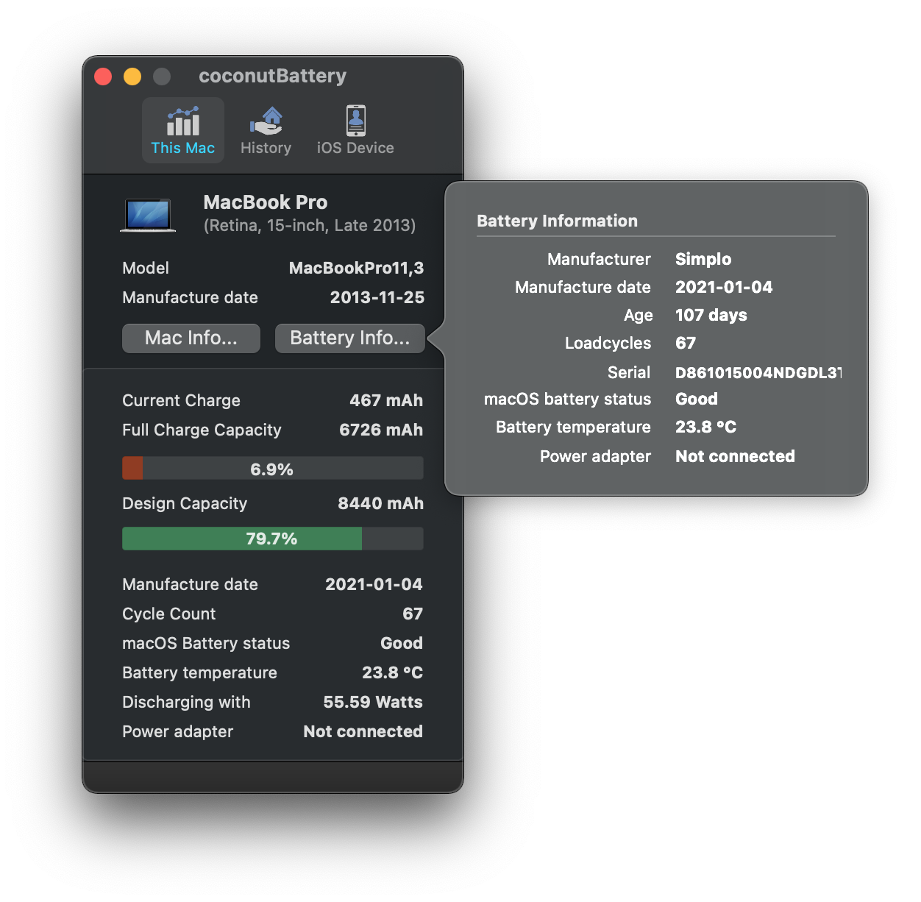Click the MacBook Pro laptop image
921x902 pixels.
(x=148, y=215)
